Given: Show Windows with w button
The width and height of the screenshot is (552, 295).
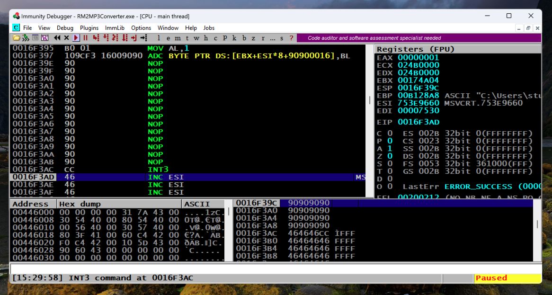Looking at the screenshot, I should pos(196,38).
